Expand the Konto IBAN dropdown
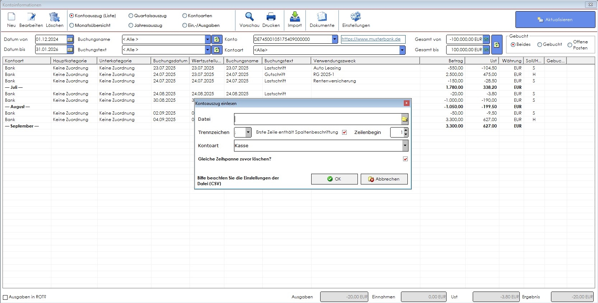 point(335,39)
